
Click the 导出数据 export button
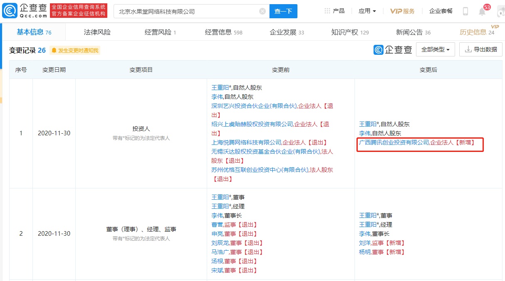pyautogui.click(x=480, y=49)
